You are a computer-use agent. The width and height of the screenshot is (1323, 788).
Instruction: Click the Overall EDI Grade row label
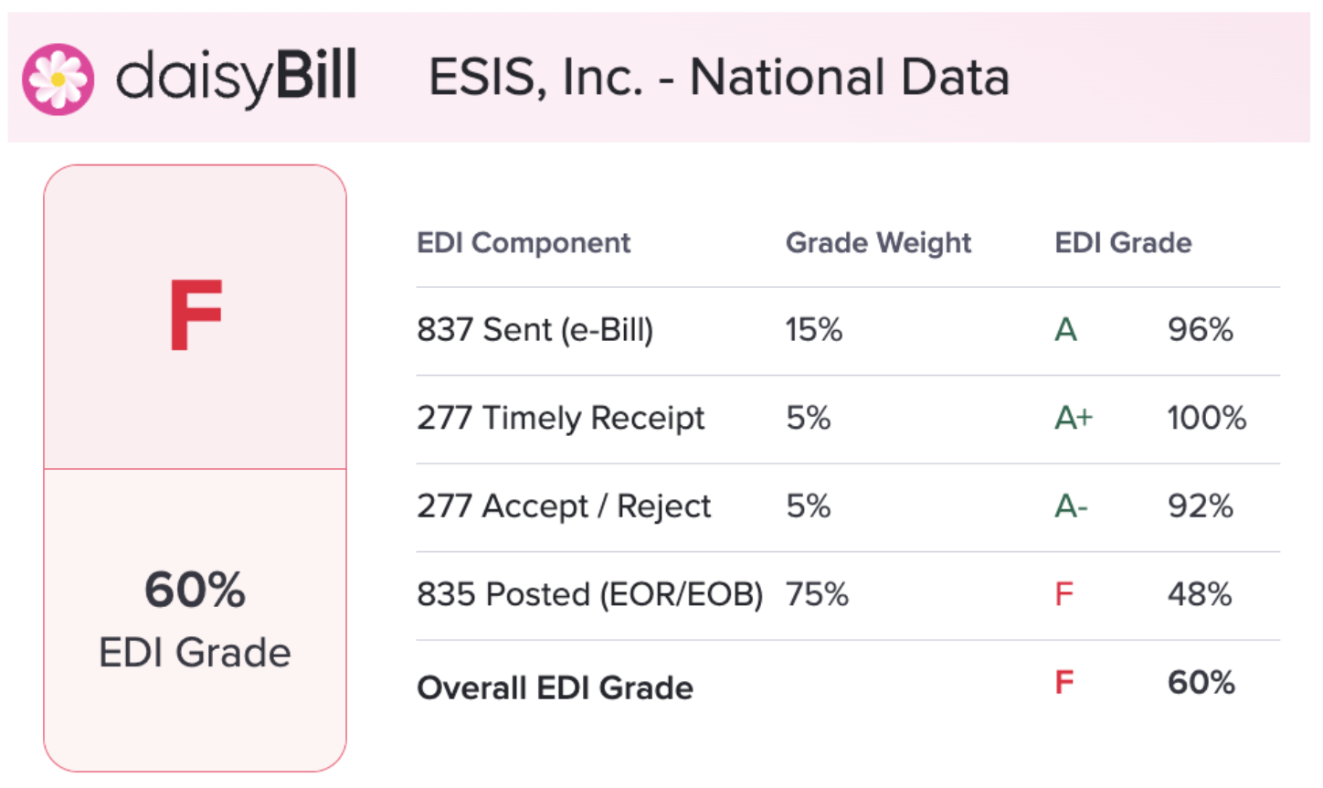point(555,688)
